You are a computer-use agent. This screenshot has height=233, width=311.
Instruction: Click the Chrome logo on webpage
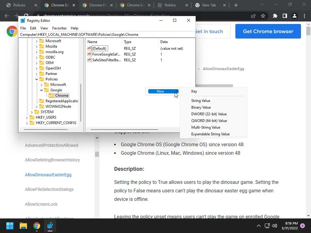point(12,31)
